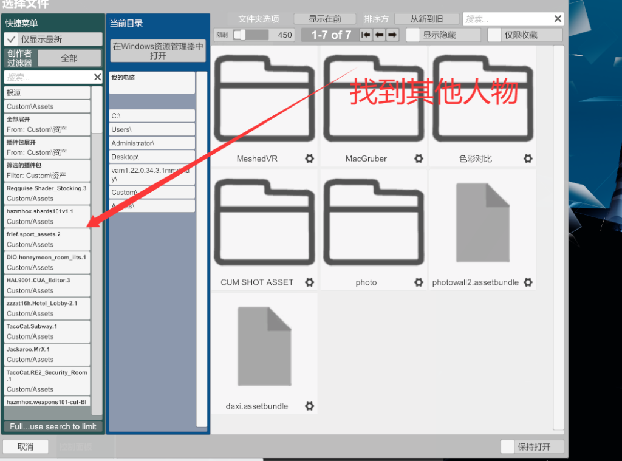Click the gear icon next to MeshedVR folder

pyautogui.click(x=309, y=159)
